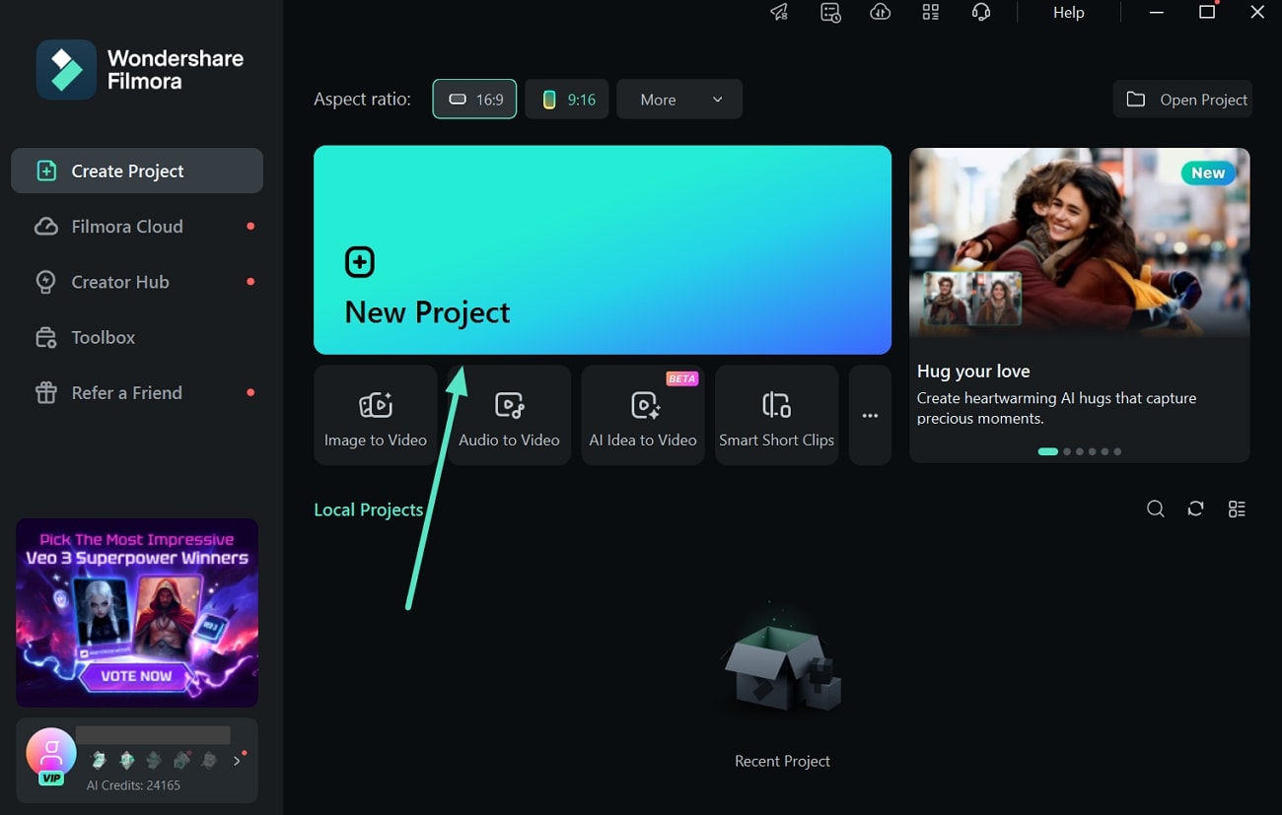
Task: Go to second banner carousel dot
Action: tap(1067, 451)
